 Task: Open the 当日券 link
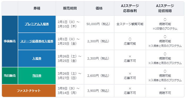[x=37, y=76]
